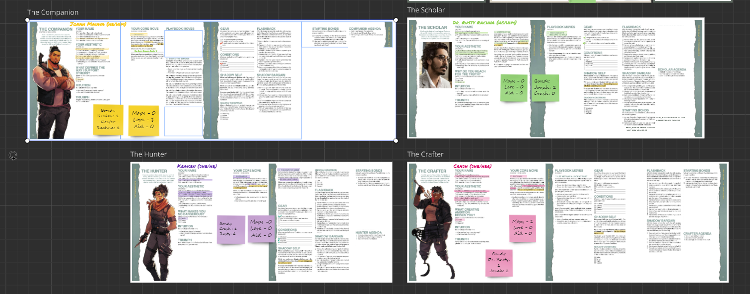Select green Maps Lore Aid sticky note
This screenshot has width=750, height=294.
click(x=515, y=86)
